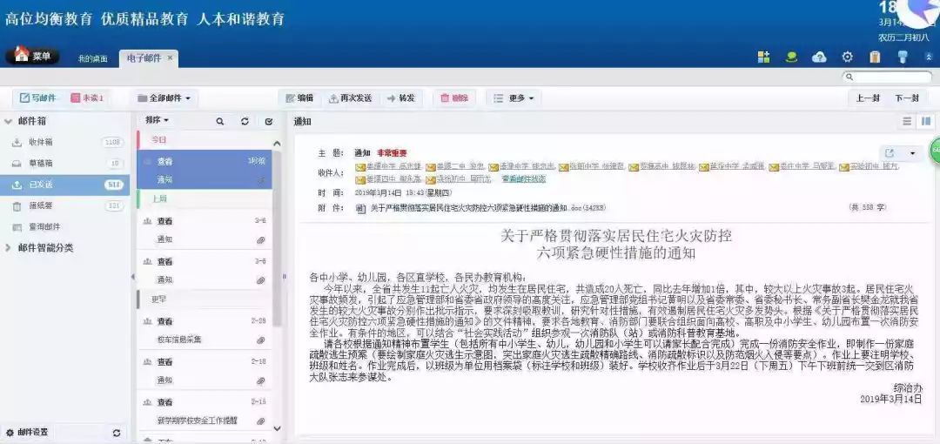Open the 菜单 home menu button
Viewport: 940px width, 444px height.
pyautogui.click(x=32, y=56)
